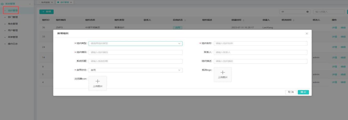Click the 组织名称 input field
This screenshot has height=120, width=348.
260,43
